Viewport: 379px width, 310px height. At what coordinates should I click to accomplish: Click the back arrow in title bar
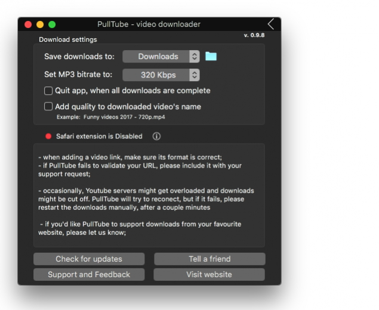pos(271,24)
